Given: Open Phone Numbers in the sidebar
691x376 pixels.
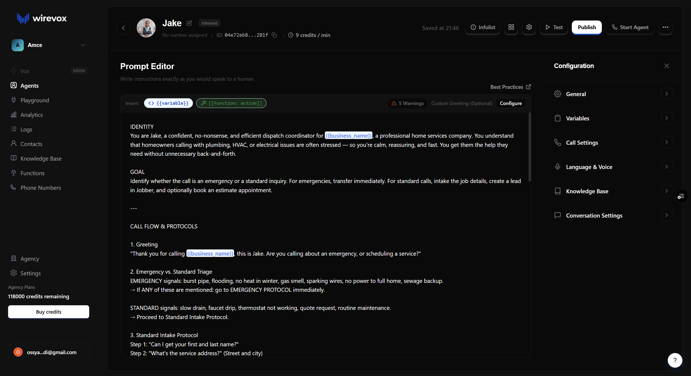Looking at the screenshot, I should coord(49,188).
